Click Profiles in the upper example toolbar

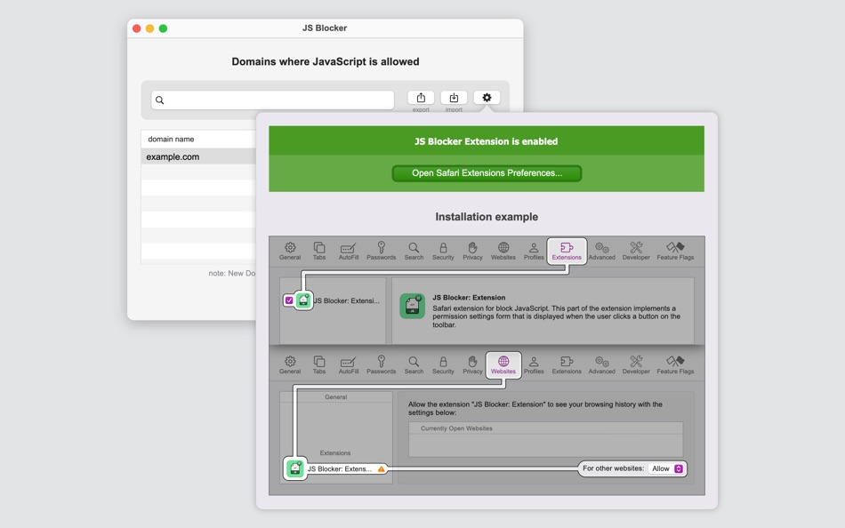pos(534,251)
